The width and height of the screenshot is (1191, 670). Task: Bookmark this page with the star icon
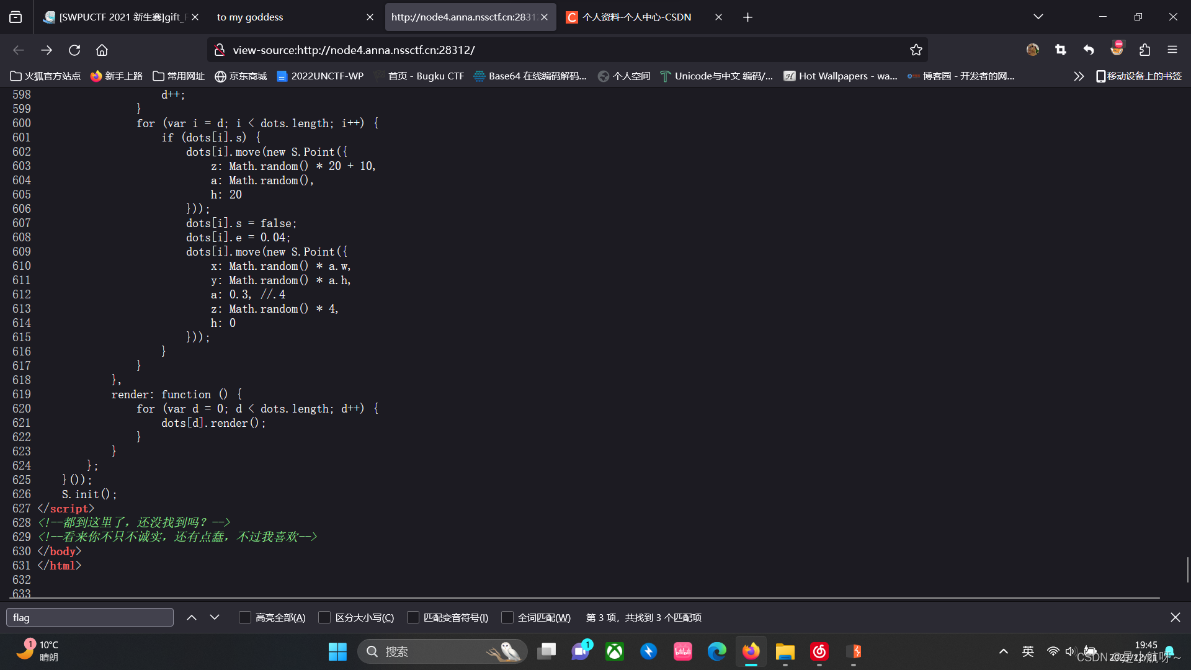pos(916,50)
